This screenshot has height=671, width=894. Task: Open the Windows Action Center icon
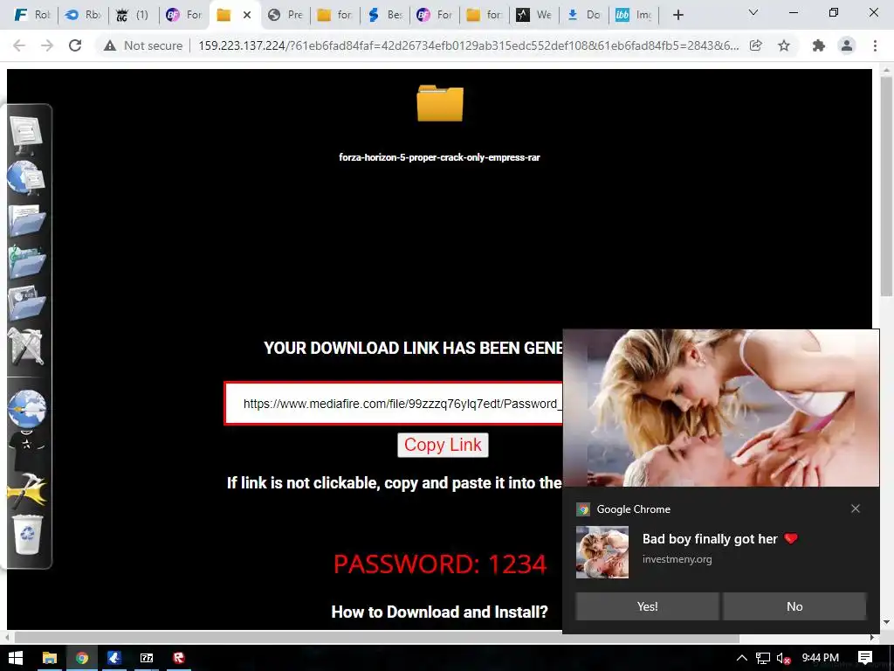pyautogui.click(x=865, y=658)
